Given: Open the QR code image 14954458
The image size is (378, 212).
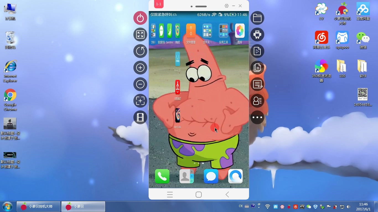Looking at the screenshot, I should click(363, 97).
